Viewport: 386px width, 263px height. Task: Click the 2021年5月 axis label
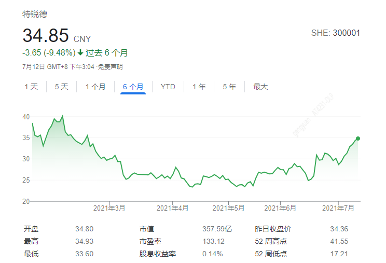click(228, 208)
